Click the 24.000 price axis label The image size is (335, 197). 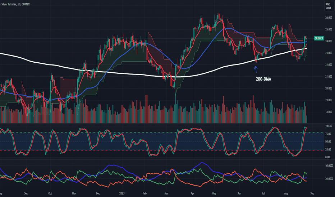(329, 41)
